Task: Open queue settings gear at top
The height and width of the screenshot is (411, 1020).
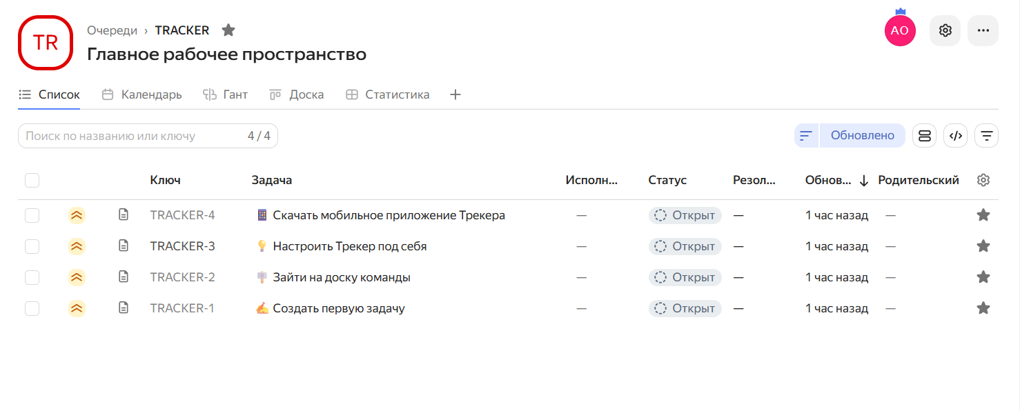Action: (x=945, y=30)
